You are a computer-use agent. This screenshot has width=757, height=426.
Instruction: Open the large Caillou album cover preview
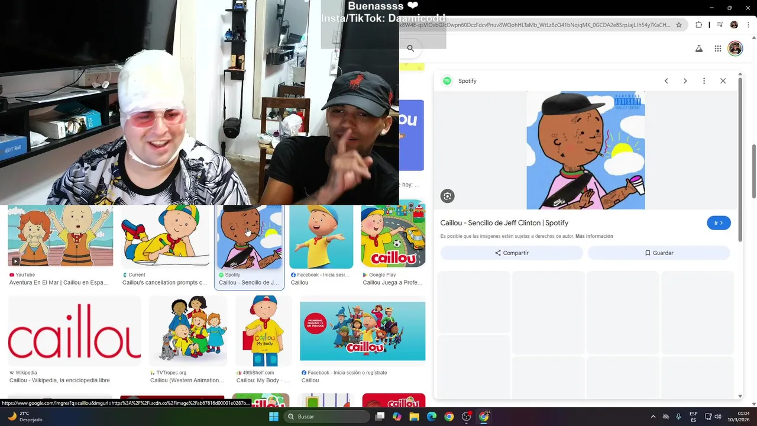pyautogui.click(x=585, y=150)
